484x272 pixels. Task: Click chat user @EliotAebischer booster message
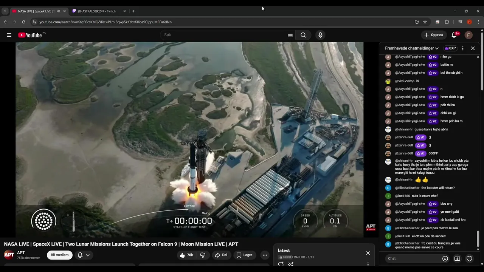pyautogui.click(x=425, y=188)
